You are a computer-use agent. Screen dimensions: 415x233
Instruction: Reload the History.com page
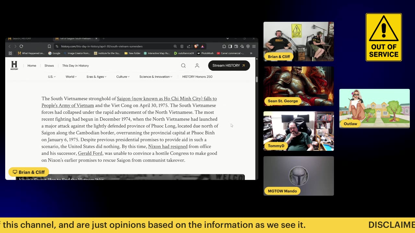click(x=21, y=46)
